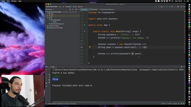Click the green Run button in main toolbar
Image resolution: width=191 pixels, height=107 pixels.
click(x=167, y=7)
